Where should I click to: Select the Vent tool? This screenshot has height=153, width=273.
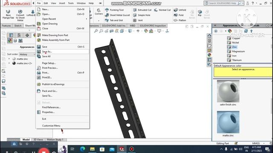[138, 20]
